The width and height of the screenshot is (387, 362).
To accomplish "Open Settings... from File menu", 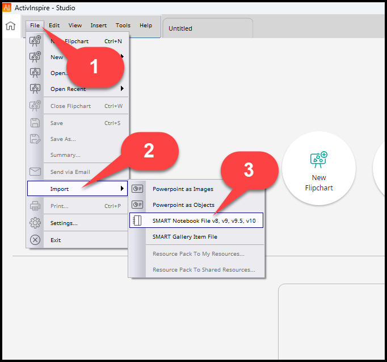I will pos(78,223).
